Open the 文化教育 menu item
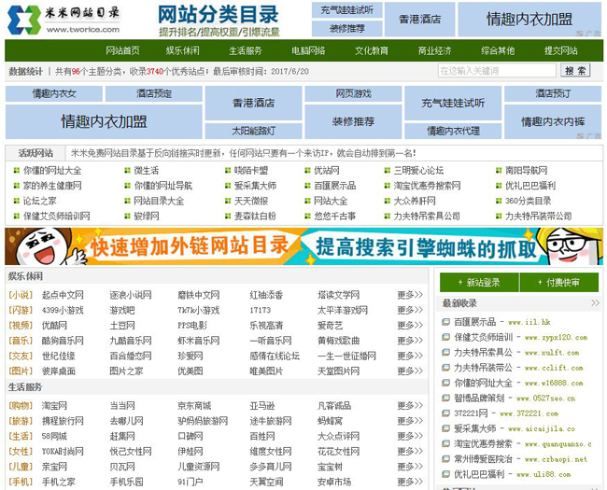Viewport: 607px width, 490px height. coord(372,50)
